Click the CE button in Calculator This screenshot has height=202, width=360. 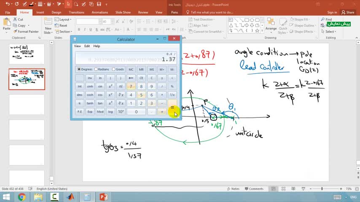(x=141, y=78)
